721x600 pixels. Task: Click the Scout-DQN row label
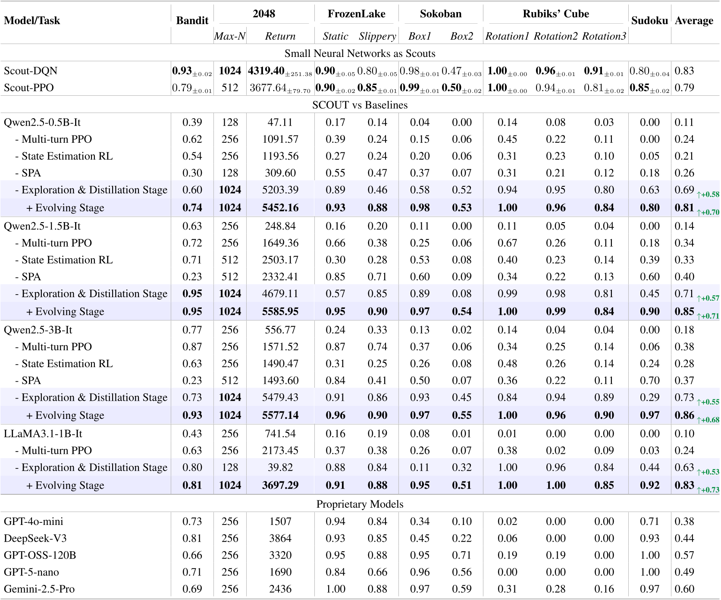click(31, 71)
